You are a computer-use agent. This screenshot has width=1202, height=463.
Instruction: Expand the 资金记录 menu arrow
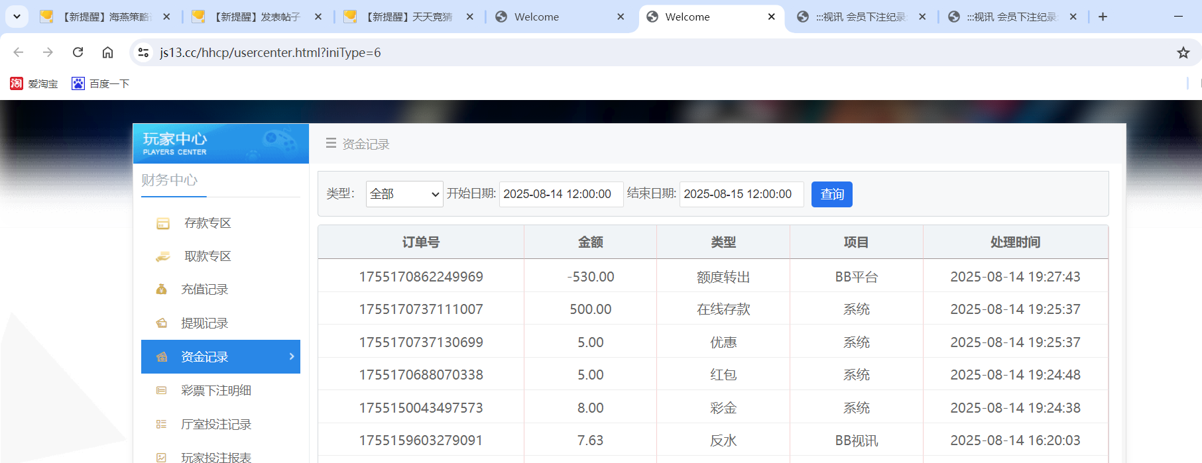(x=292, y=356)
